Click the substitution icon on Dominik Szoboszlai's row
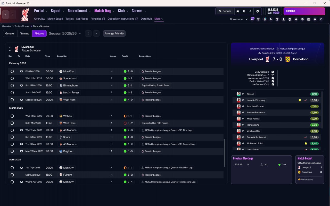This screenshot has height=206, width=330. 306,137
